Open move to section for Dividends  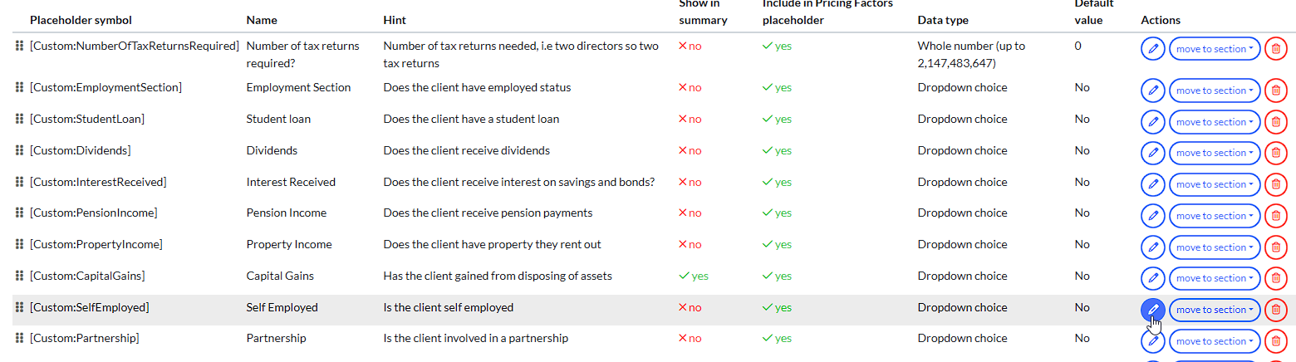click(x=1214, y=153)
